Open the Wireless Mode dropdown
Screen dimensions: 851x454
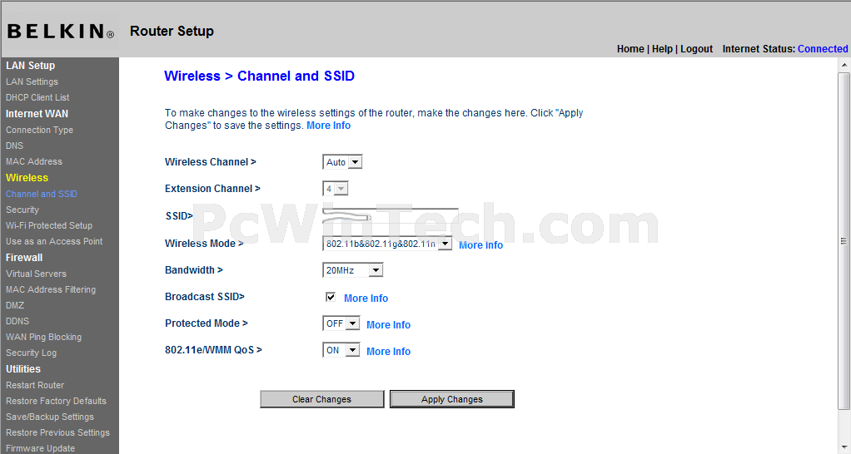(x=387, y=244)
